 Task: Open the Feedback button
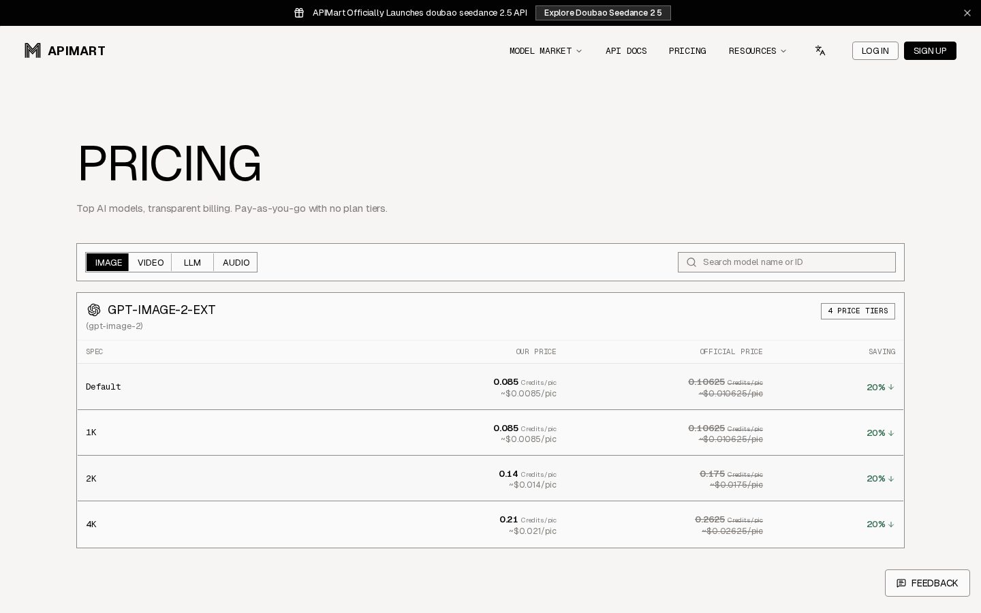point(927,583)
